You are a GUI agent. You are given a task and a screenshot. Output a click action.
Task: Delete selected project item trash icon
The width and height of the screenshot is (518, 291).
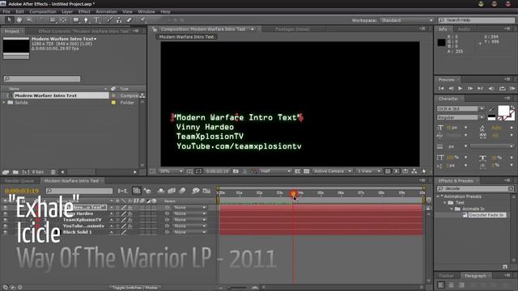(x=53, y=172)
